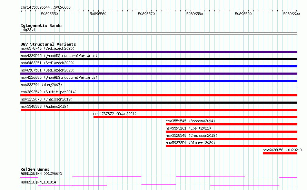Open nsv6026056 (Wu2021) label
The image size is (307, 190).
[x=282, y=150]
